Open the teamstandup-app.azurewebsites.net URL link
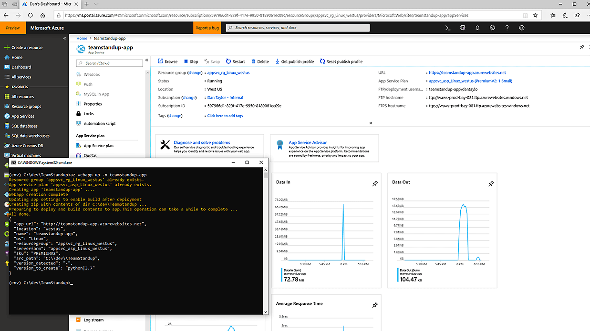The width and height of the screenshot is (590, 331). click(467, 73)
